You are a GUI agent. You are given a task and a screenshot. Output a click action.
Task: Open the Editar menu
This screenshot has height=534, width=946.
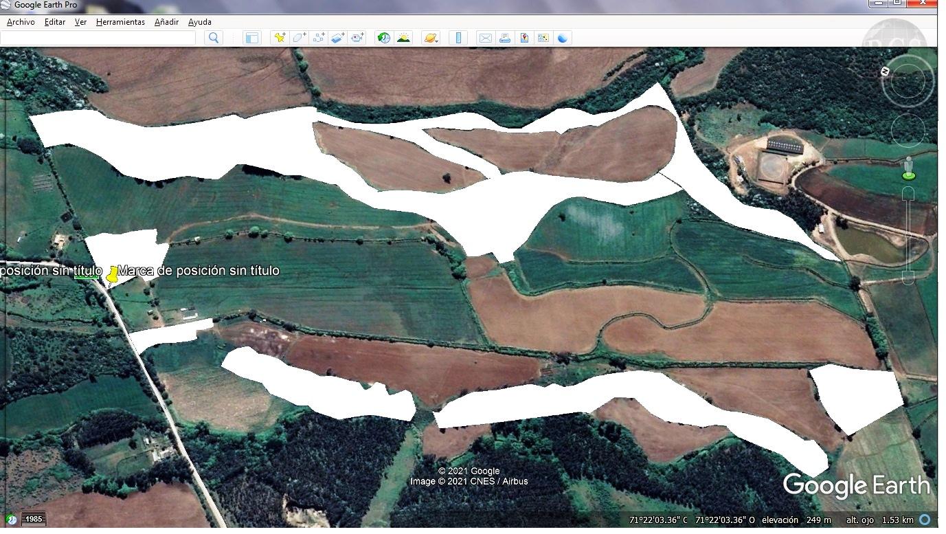(x=55, y=22)
